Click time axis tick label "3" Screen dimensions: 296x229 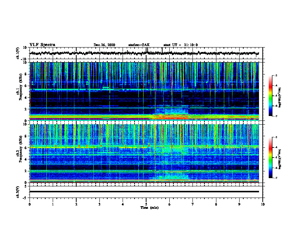[99, 204]
